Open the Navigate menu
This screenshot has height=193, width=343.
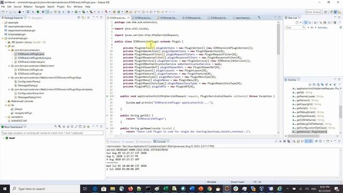40,6
